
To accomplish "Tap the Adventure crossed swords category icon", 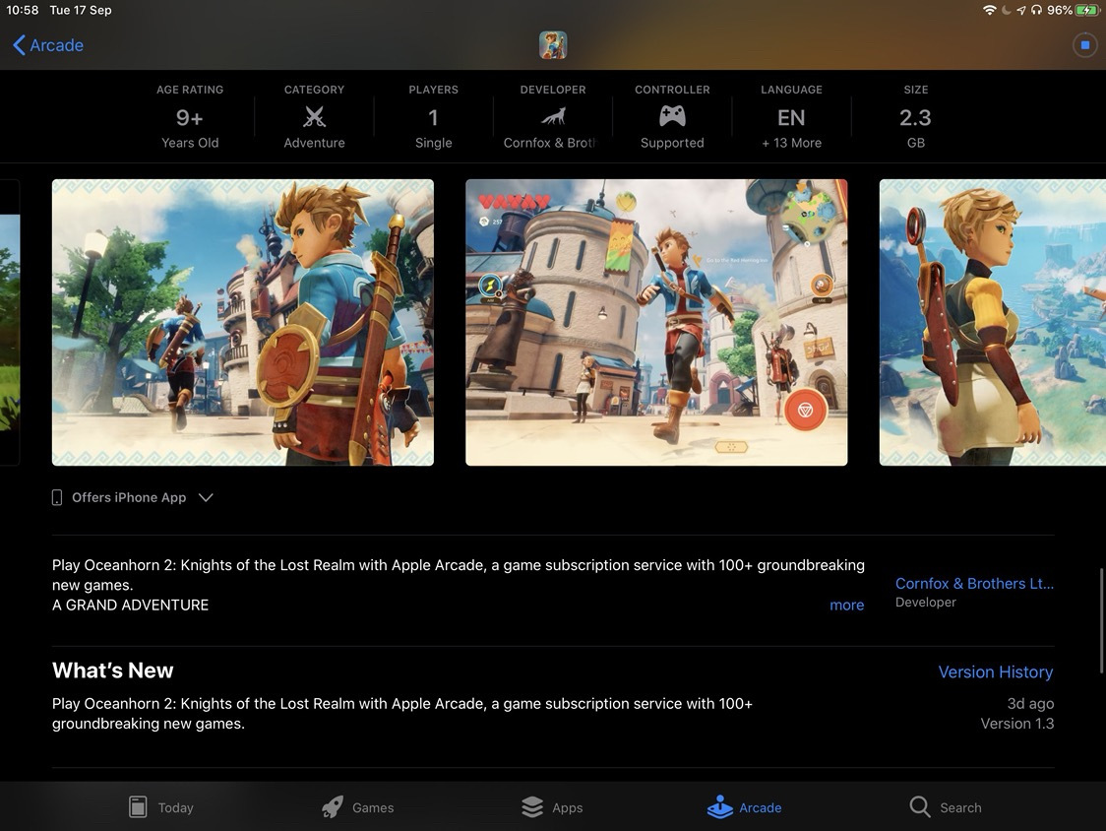I will click(x=314, y=116).
